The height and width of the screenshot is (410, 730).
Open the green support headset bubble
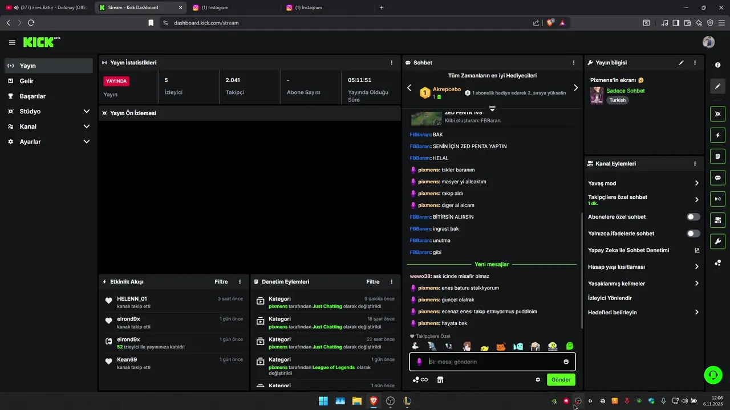pyautogui.click(x=713, y=375)
